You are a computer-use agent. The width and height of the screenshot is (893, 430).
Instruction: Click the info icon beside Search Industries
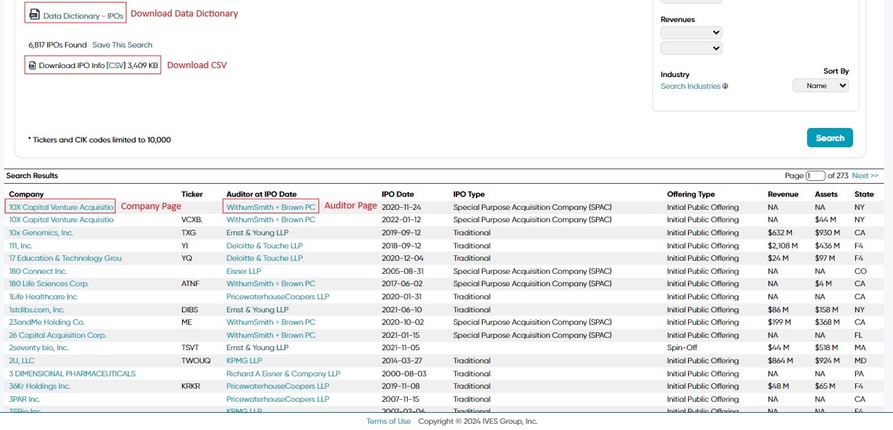pyautogui.click(x=725, y=87)
